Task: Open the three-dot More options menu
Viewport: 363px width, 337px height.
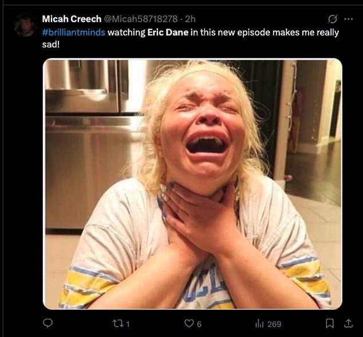Action: click(x=348, y=19)
